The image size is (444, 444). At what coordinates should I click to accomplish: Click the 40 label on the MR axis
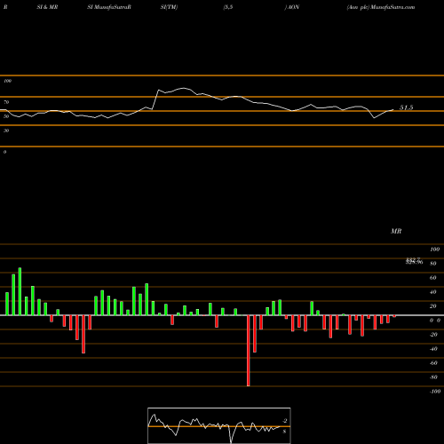(432, 292)
